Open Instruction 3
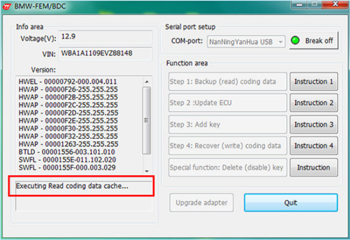Screen dimensions: 350x240 point(313,124)
